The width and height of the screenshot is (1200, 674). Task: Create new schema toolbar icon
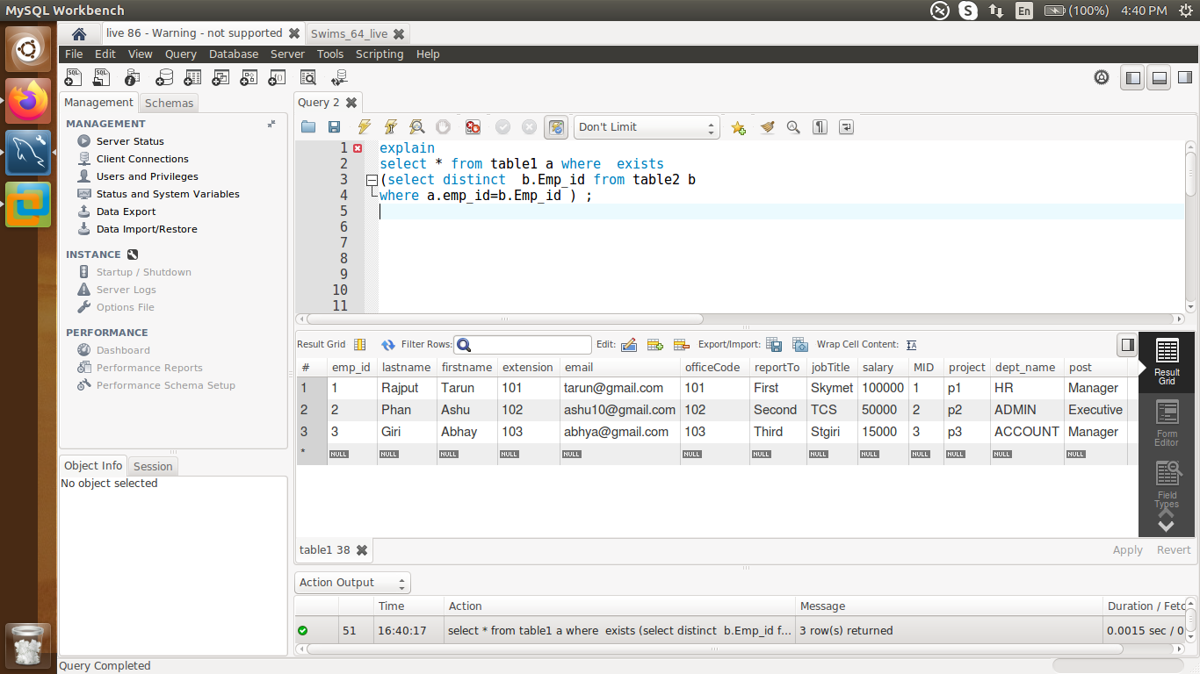pos(163,78)
